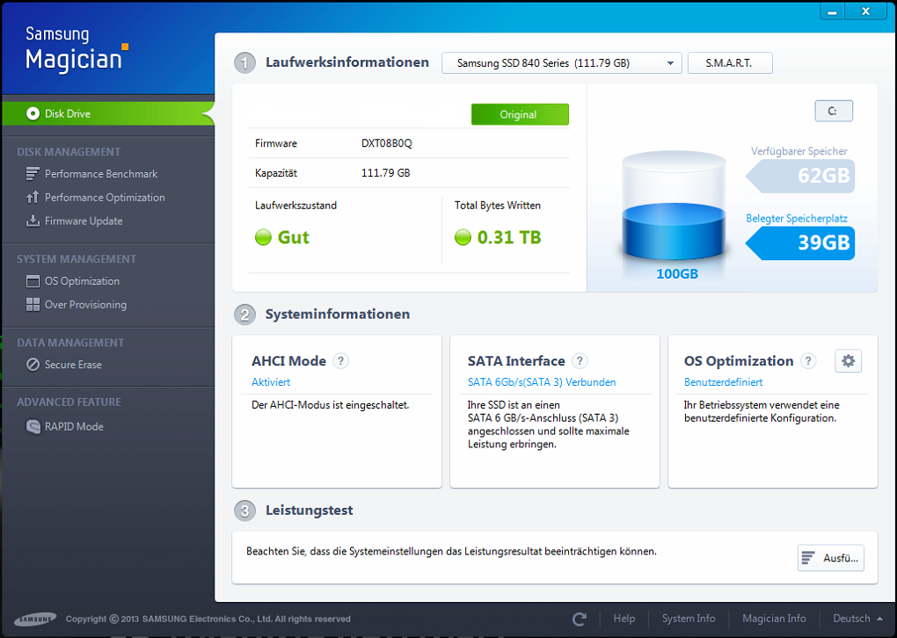Screen dimensions: 897x638
Task: Click the 100GB label under cylinder
Action: tap(677, 274)
